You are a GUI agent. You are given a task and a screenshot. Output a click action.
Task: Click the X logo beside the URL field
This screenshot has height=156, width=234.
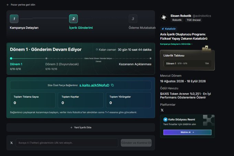pos(11,143)
